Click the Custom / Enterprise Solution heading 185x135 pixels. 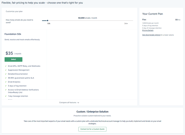pos(92,112)
